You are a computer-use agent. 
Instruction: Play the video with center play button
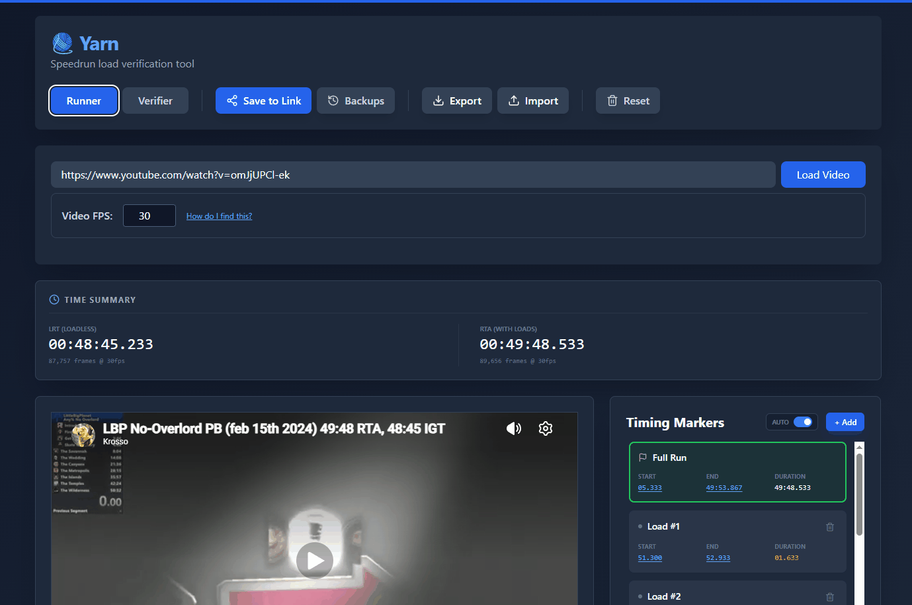(315, 561)
